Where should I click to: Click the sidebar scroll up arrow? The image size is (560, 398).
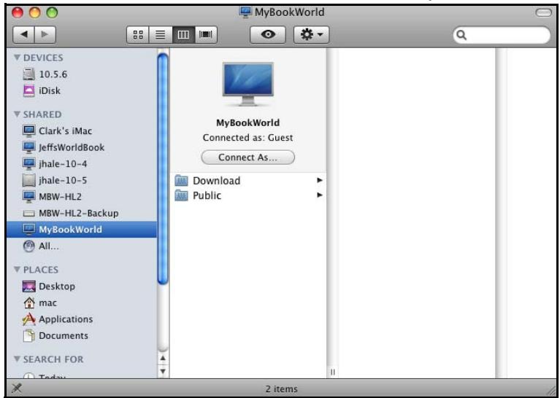click(x=163, y=358)
